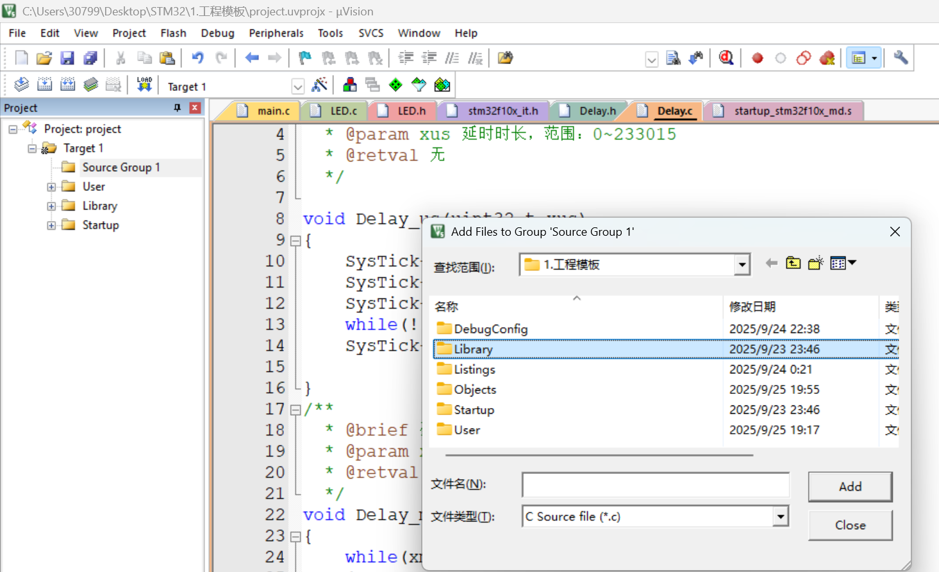Click the Open file toolbar icon
Image resolution: width=939 pixels, height=572 pixels.
coord(44,58)
